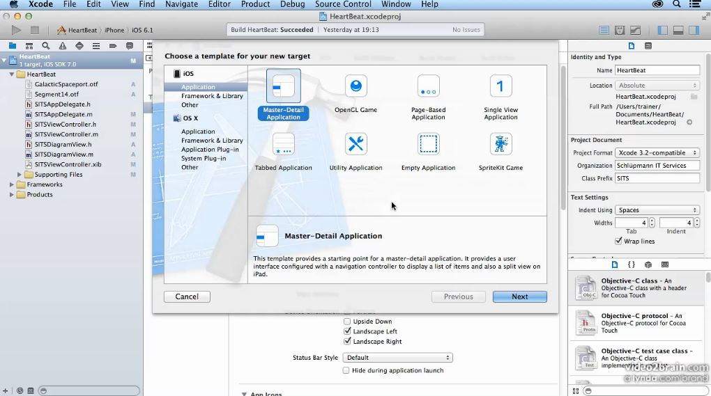
Task: Choose the SpriteKit Game template
Action: (500, 152)
